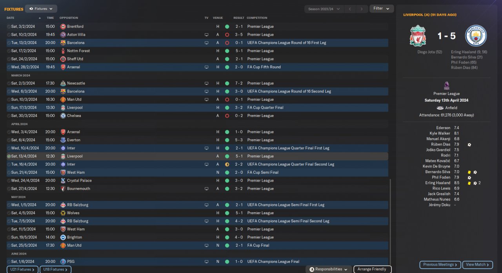
Task: Toggle checkmark on Sat 2/3/2024 Newcastle row
Action: 9,83
